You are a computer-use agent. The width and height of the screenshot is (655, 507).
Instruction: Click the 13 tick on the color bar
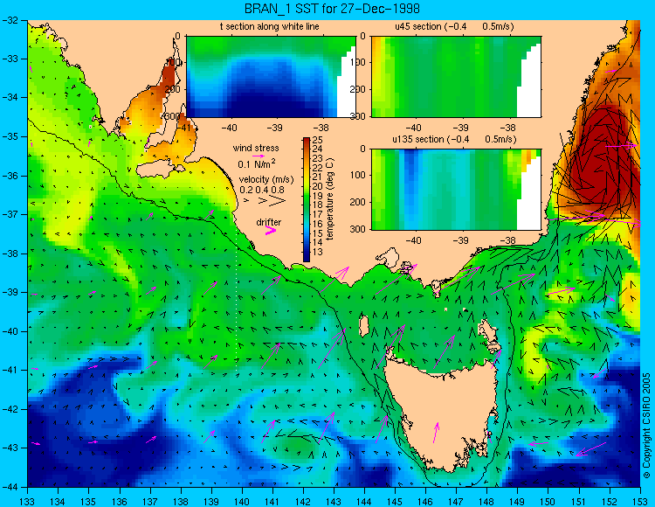pos(318,252)
